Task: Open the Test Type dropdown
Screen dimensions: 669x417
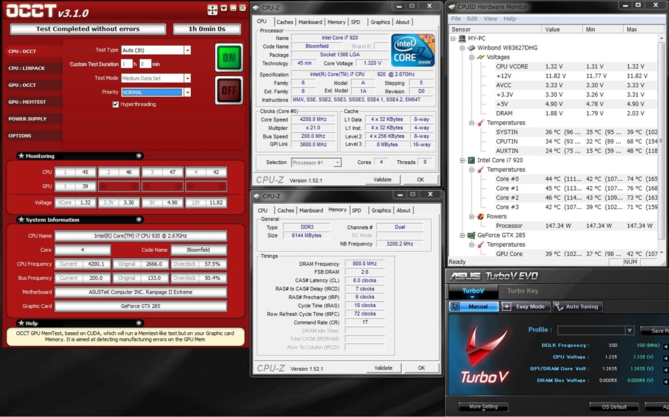Action: (187, 50)
